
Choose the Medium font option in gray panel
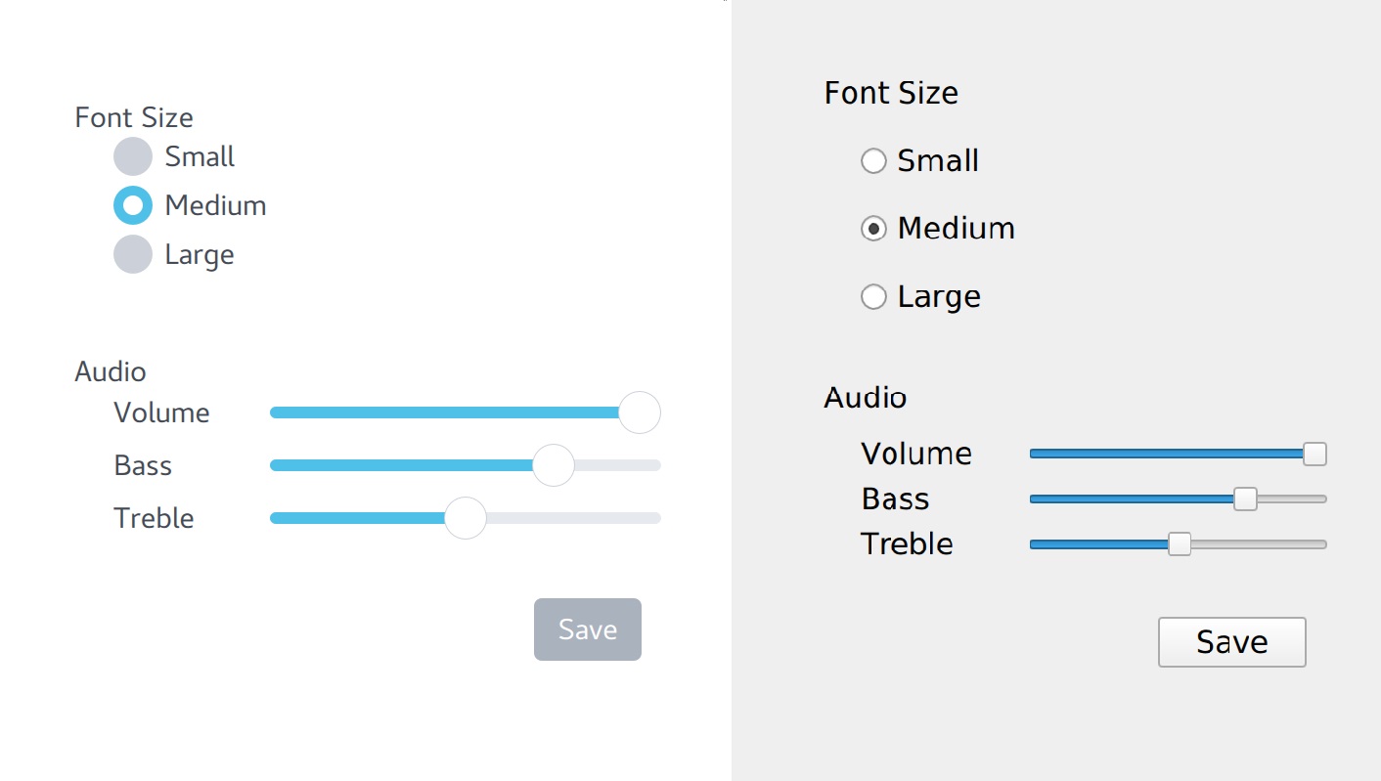click(873, 229)
